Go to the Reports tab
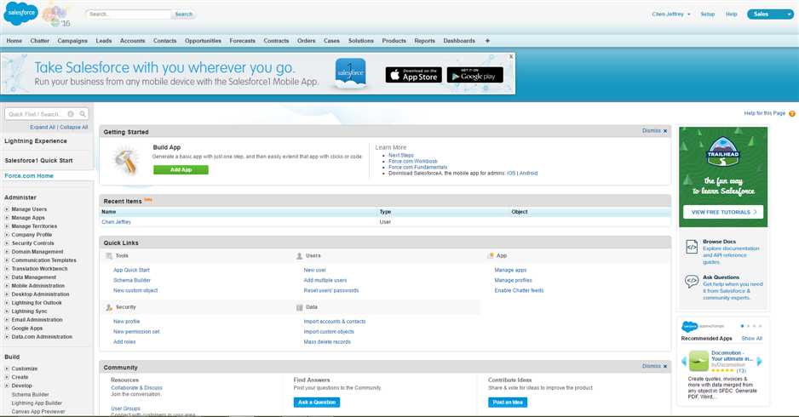The image size is (799, 417). pos(424,41)
